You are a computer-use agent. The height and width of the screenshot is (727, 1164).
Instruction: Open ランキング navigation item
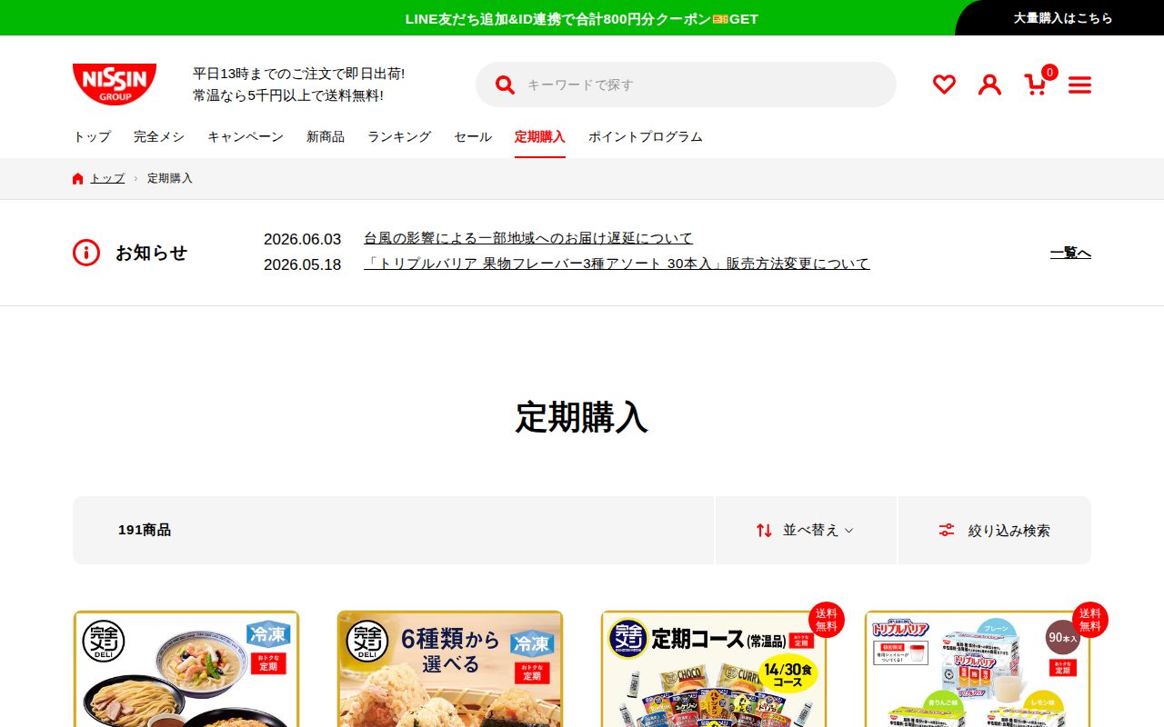tap(399, 137)
